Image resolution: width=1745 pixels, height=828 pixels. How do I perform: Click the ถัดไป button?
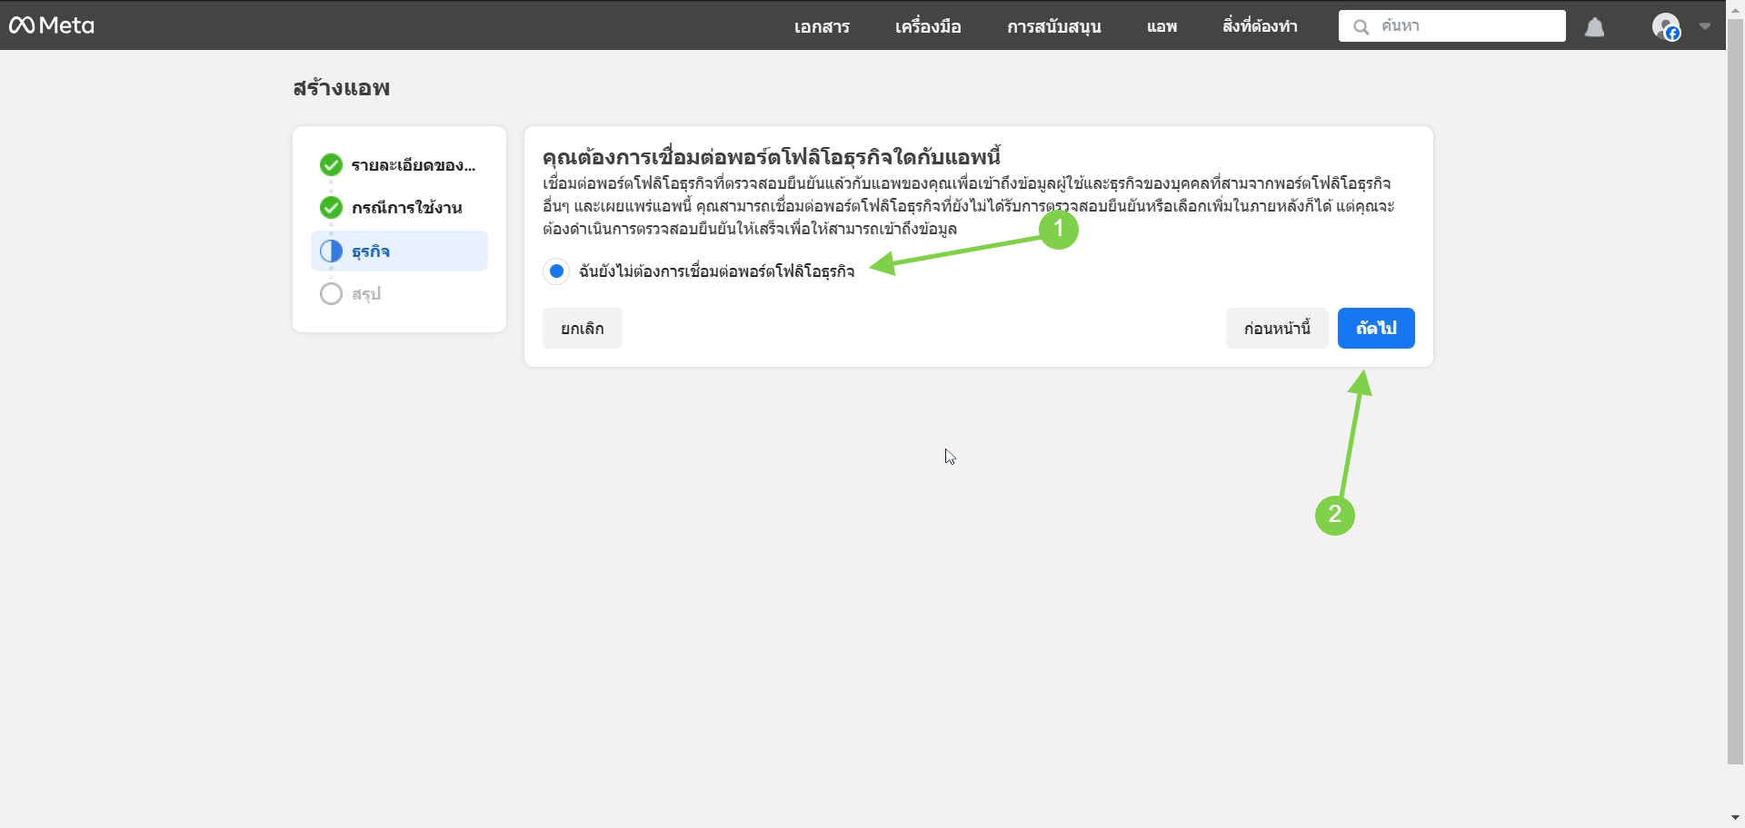click(1376, 328)
